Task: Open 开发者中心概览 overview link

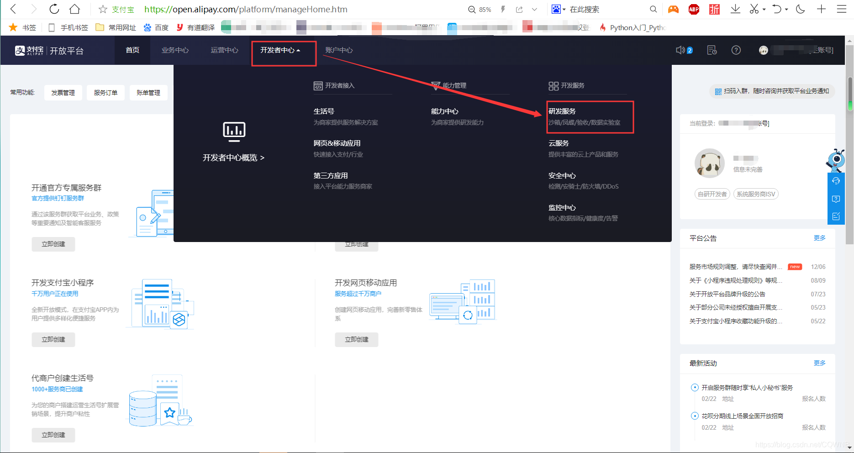Action: pos(234,158)
